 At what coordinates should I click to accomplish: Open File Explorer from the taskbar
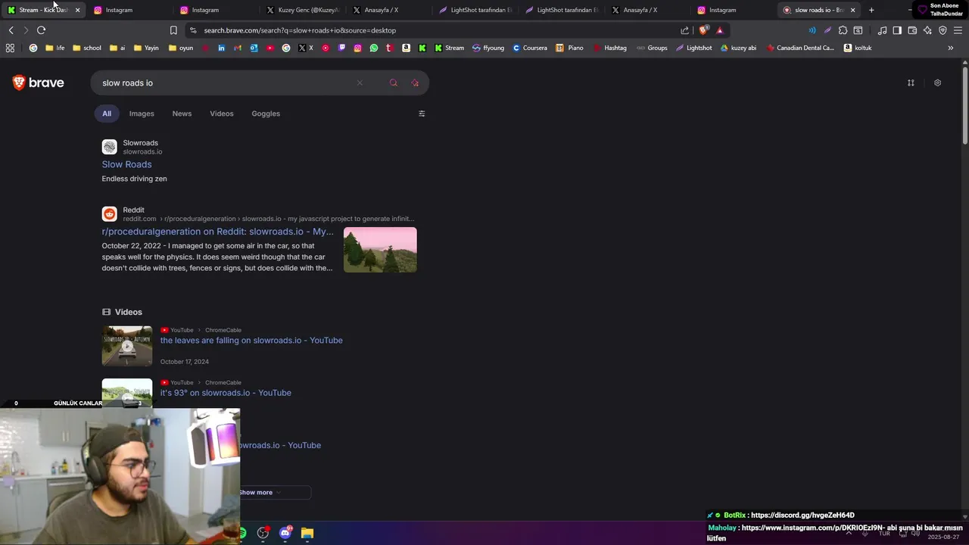(307, 533)
